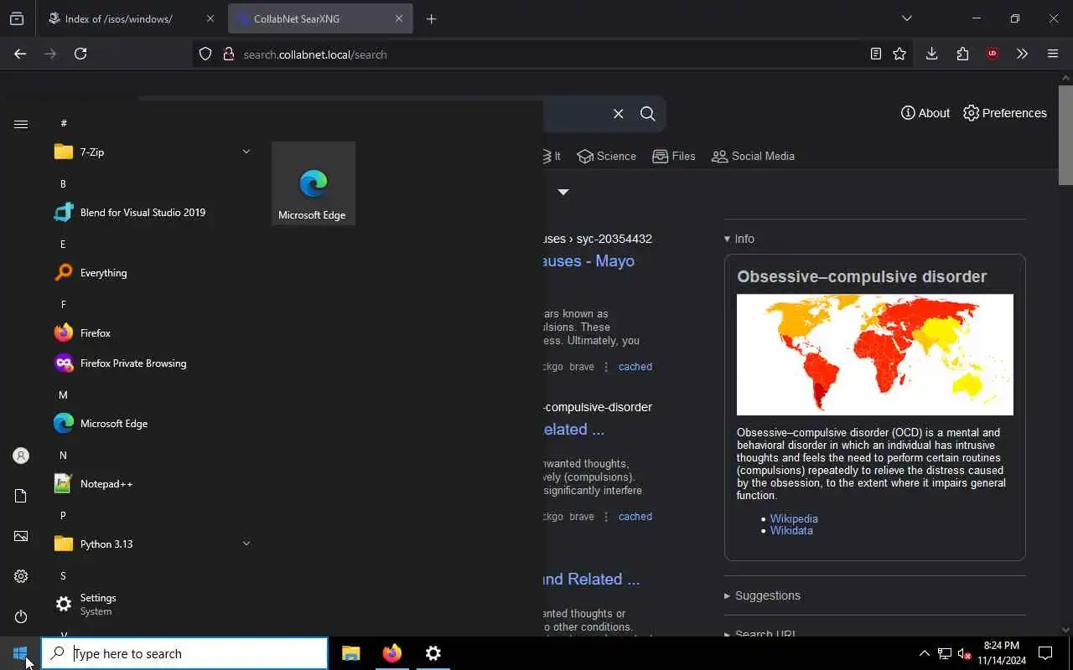Open the user account icon in Start sidebar
The height and width of the screenshot is (670, 1073).
tap(21, 456)
